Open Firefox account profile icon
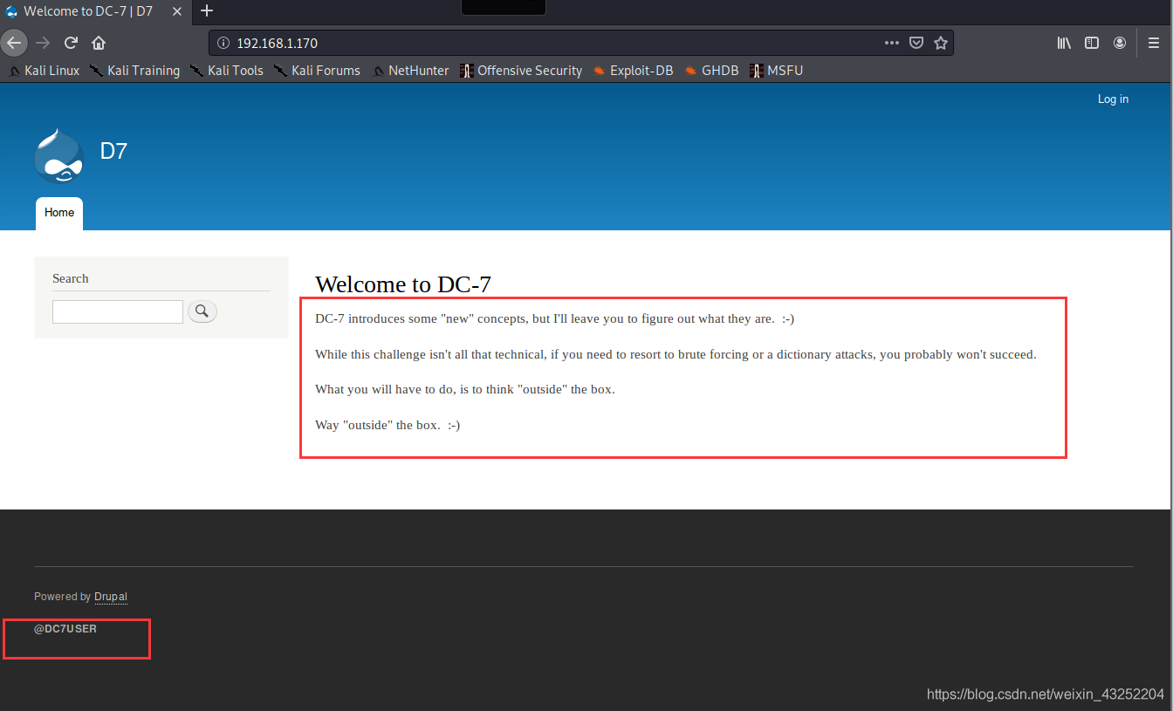The width and height of the screenshot is (1173, 711). click(x=1120, y=43)
